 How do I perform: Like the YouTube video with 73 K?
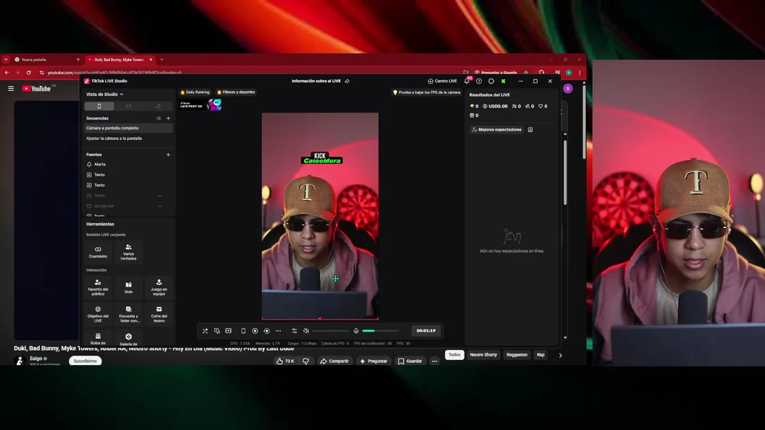[x=285, y=361]
